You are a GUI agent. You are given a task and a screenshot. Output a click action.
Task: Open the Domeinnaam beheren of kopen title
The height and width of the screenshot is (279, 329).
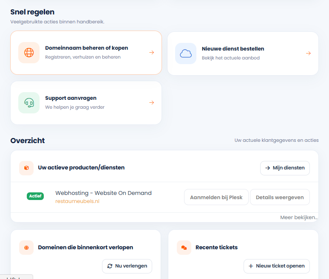click(87, 48)
